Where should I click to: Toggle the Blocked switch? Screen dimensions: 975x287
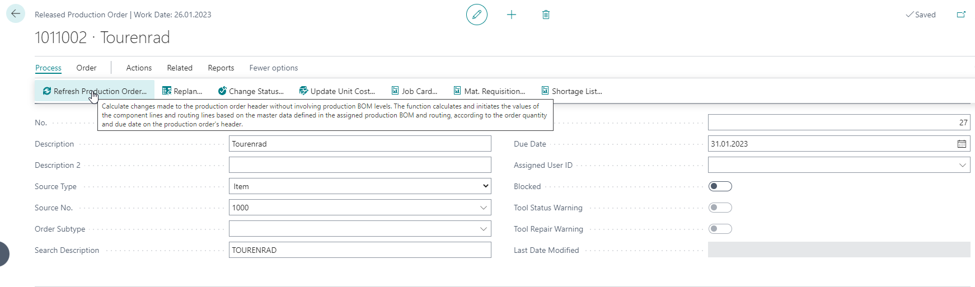[720, 186]
